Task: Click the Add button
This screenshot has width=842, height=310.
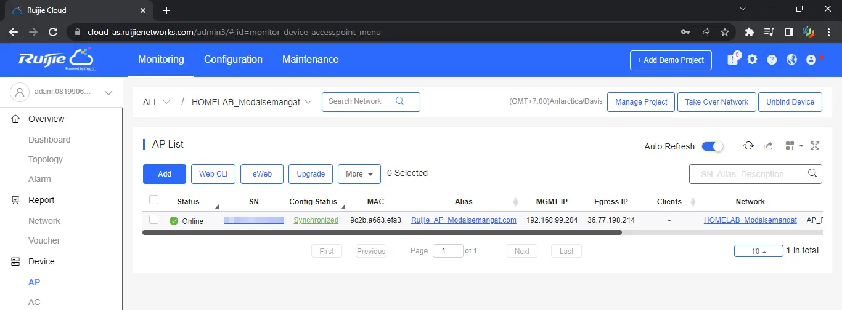Action: (165, 174)
